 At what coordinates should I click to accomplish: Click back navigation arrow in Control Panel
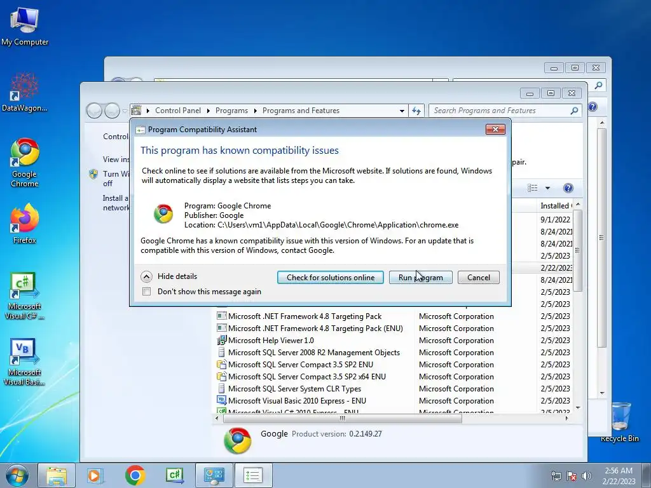(94, 111)
